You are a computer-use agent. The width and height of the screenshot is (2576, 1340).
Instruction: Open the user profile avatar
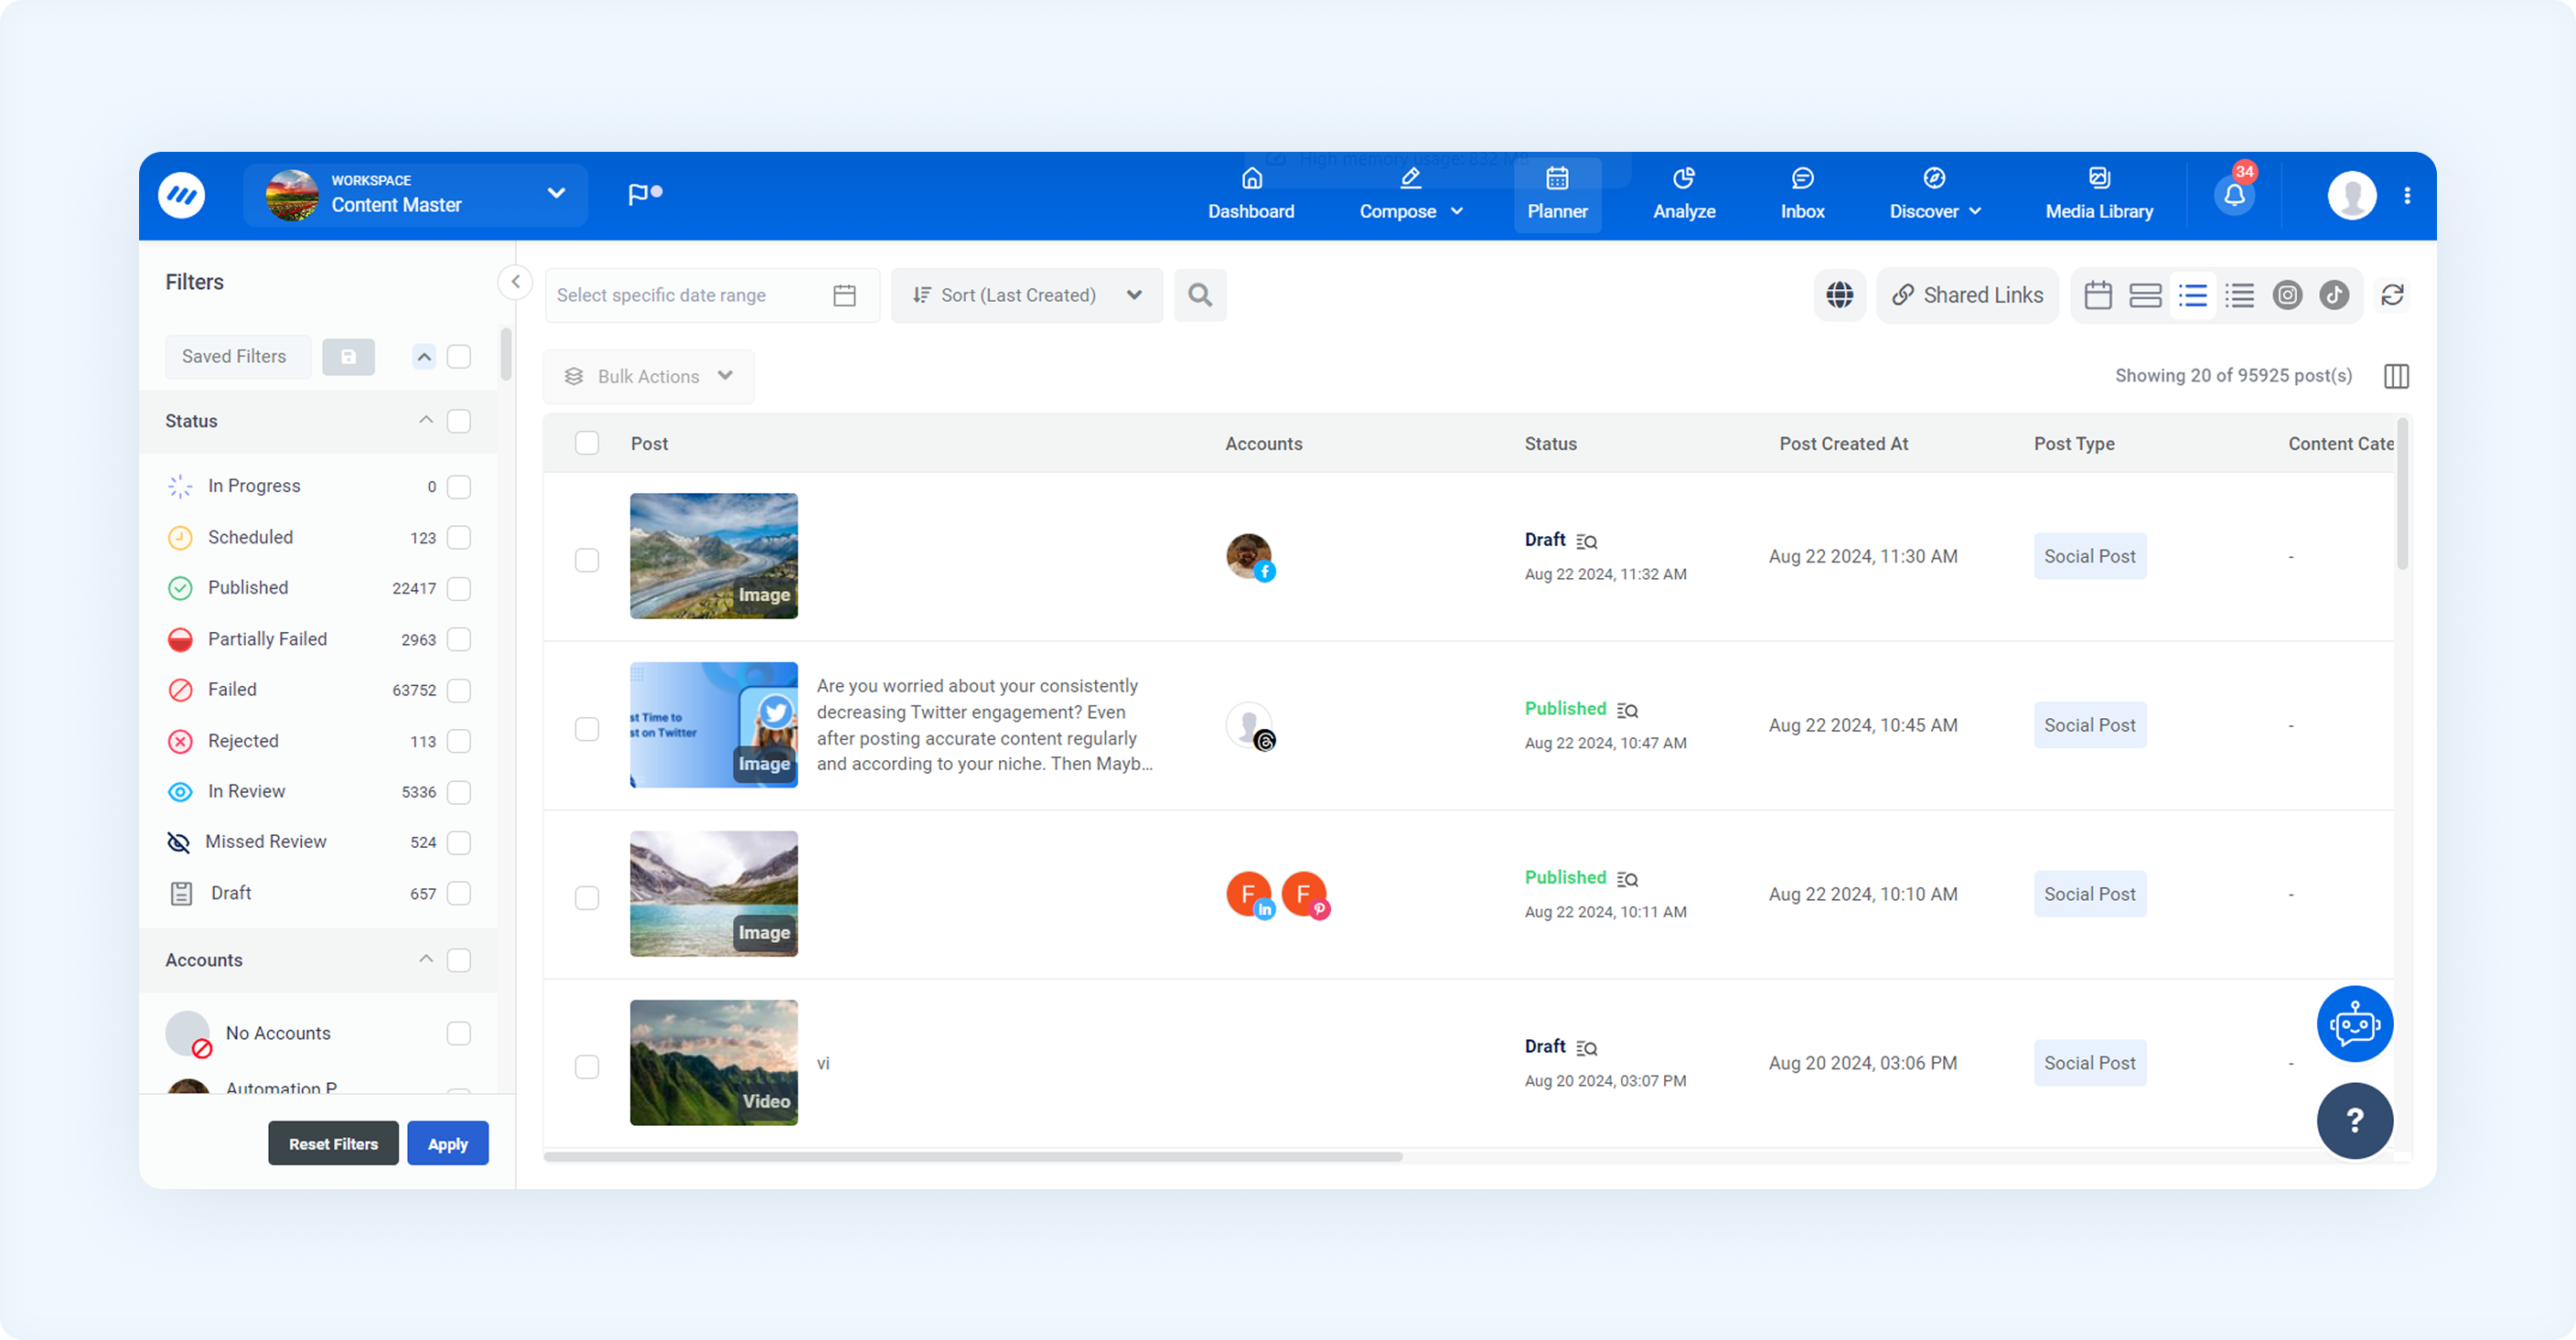click(x=2351, y=195)
